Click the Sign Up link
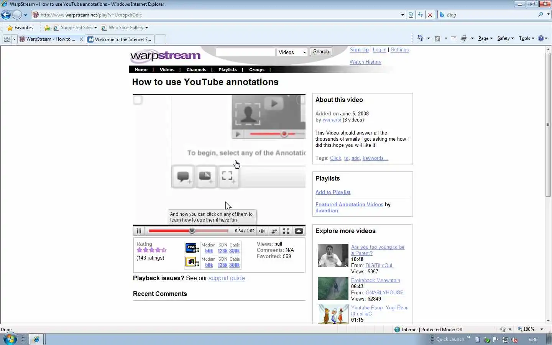 359,50
